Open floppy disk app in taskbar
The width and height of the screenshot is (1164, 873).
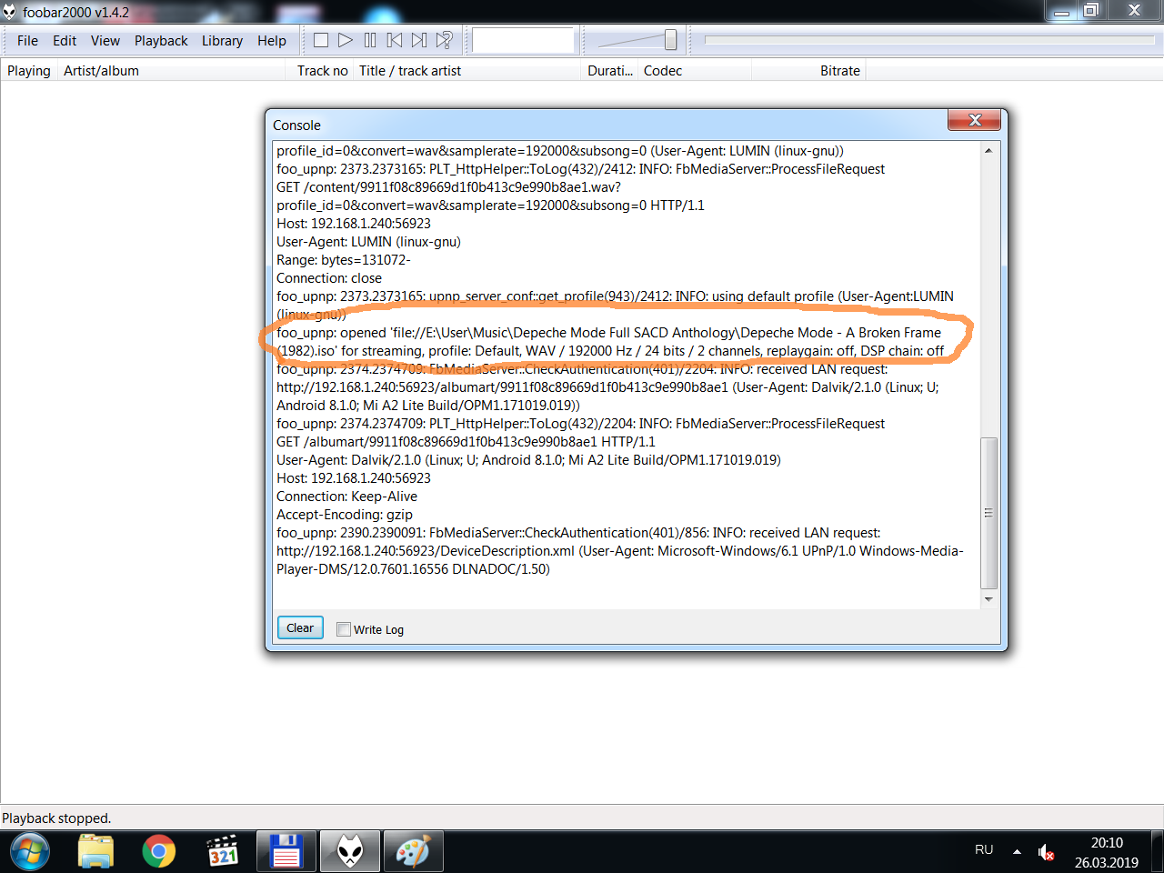point(286,852)
